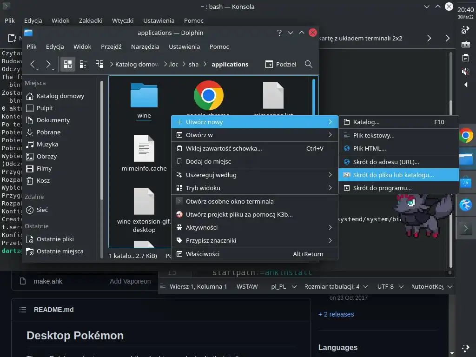Screen dimensions: 476x357
Task: Open Konsola Zakładki menu
Action: click(91, 20)
